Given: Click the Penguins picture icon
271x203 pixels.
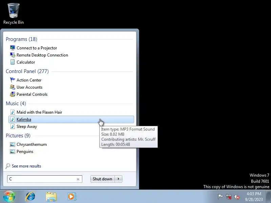Looking at the screenshot, I should (x=13, y=151).
